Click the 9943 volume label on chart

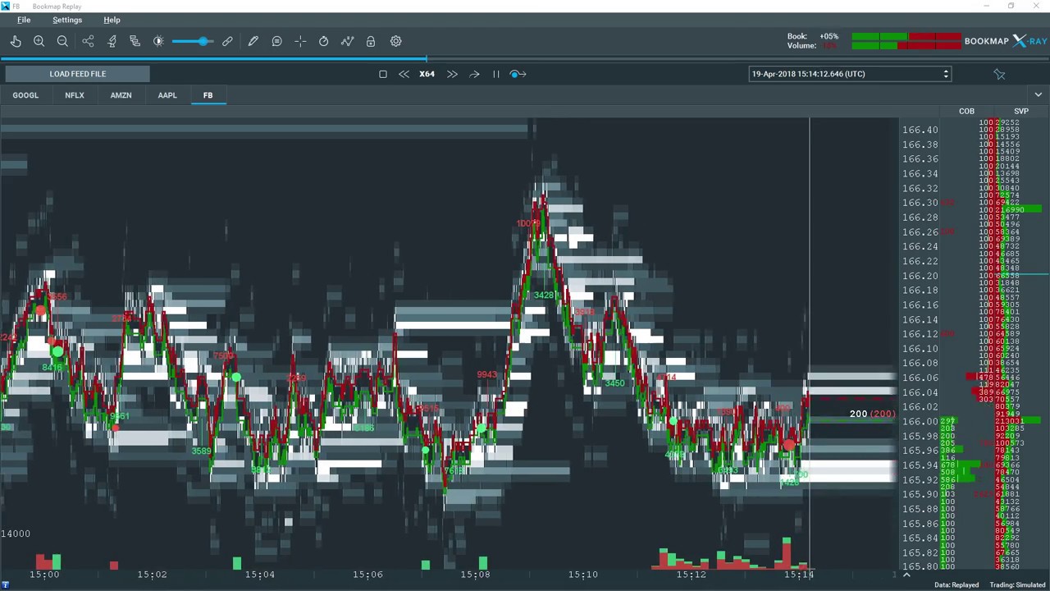[x=486, y=375]
